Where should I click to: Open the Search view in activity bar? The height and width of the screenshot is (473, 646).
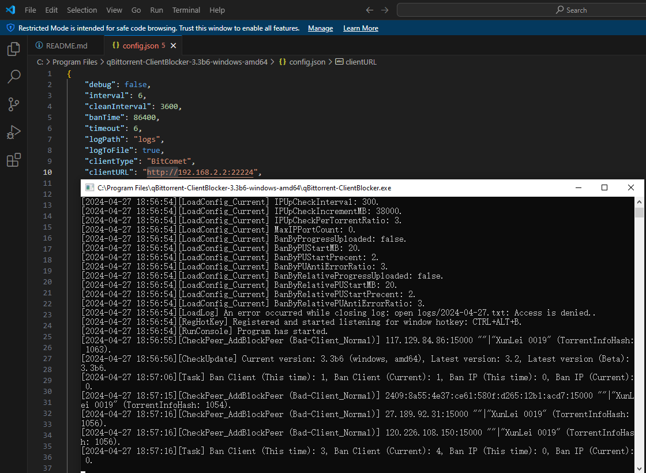14,77
